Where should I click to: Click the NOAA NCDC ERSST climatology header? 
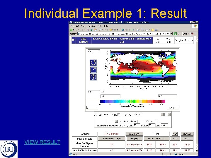pos(122,40)
